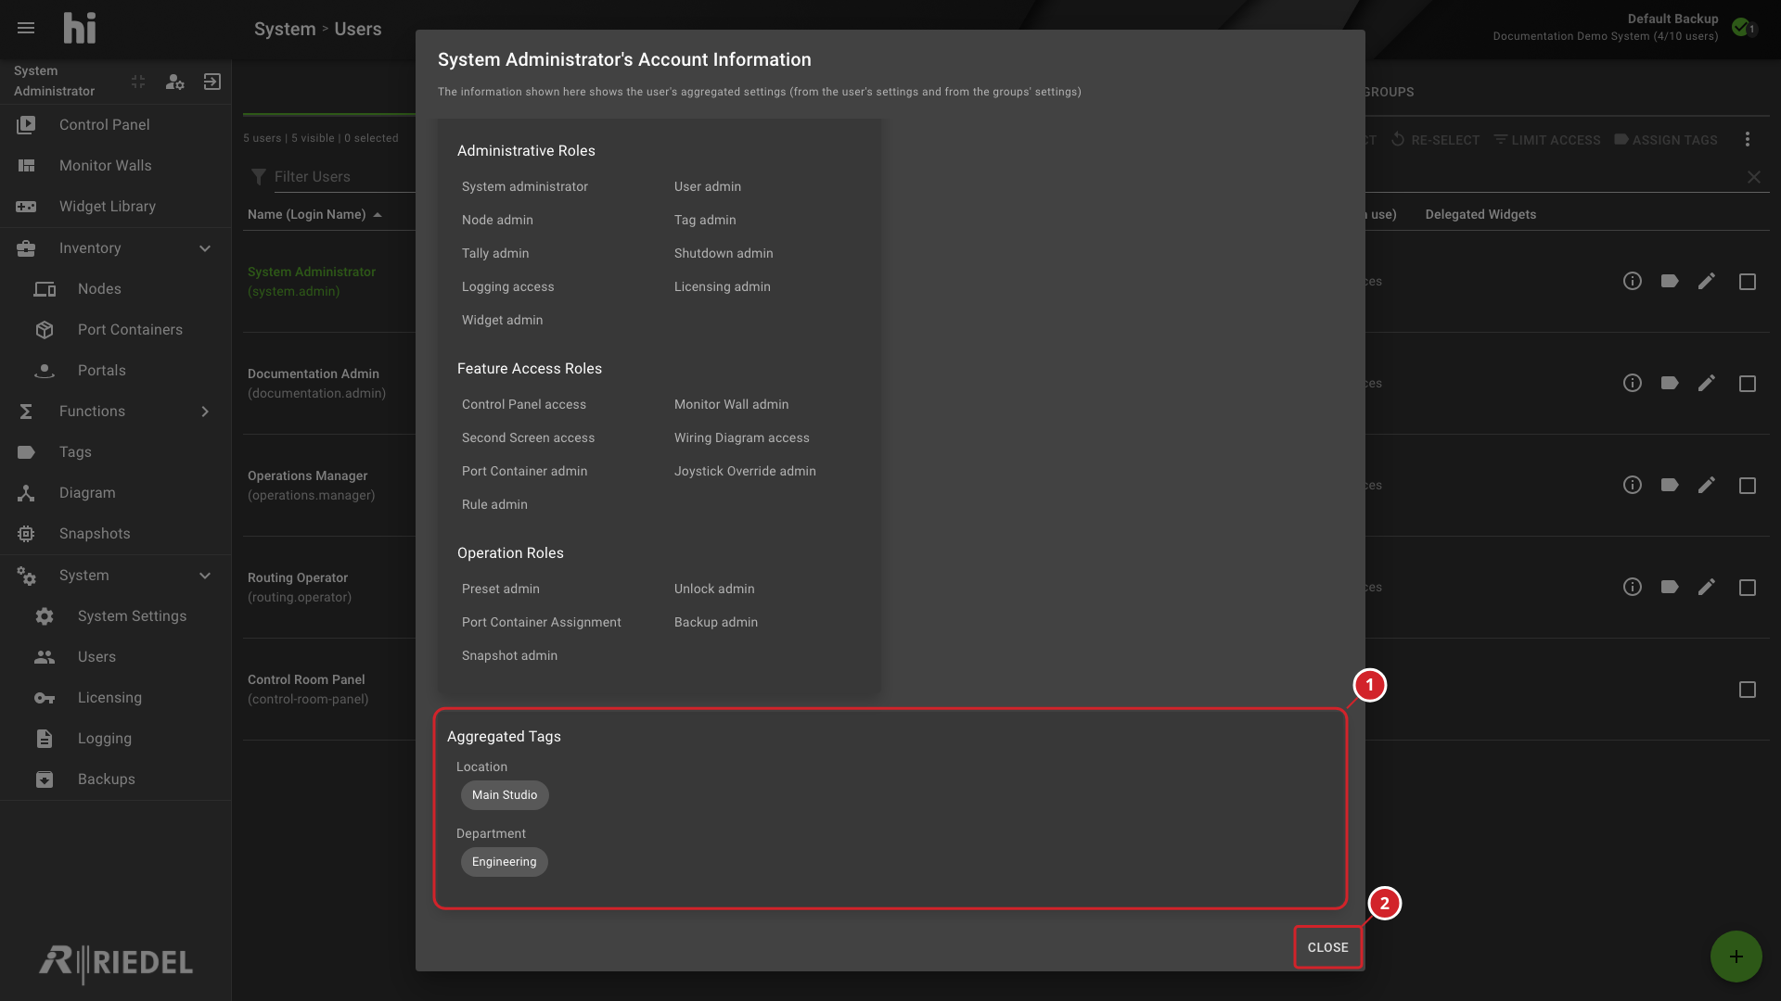
Task: Open tag icon for Operations Manager row
Action: tap(1670, 486)
